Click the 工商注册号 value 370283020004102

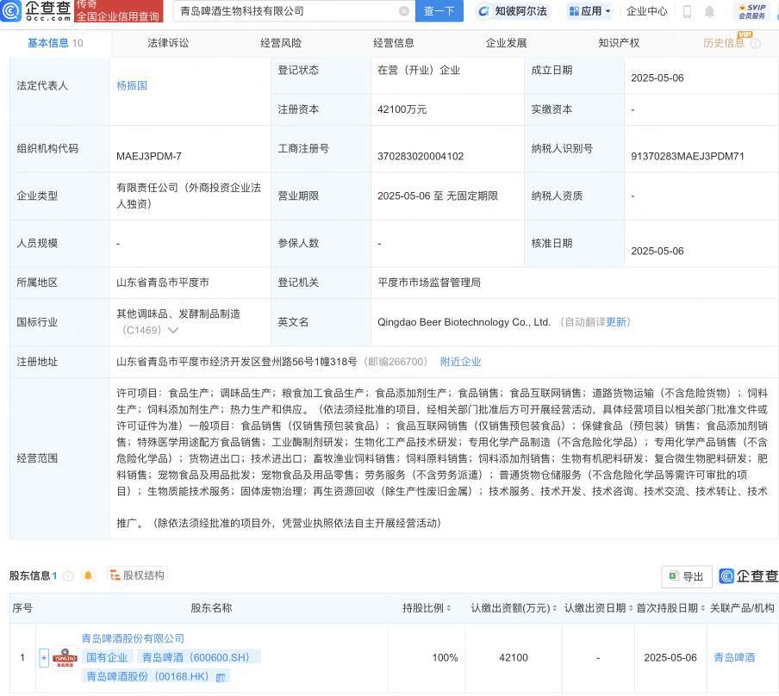(x=421, y=156)
